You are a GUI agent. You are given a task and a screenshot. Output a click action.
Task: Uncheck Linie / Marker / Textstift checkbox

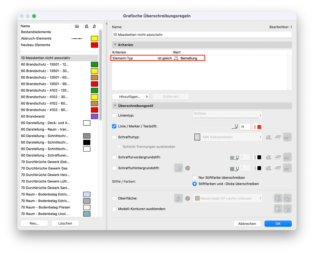114,126
